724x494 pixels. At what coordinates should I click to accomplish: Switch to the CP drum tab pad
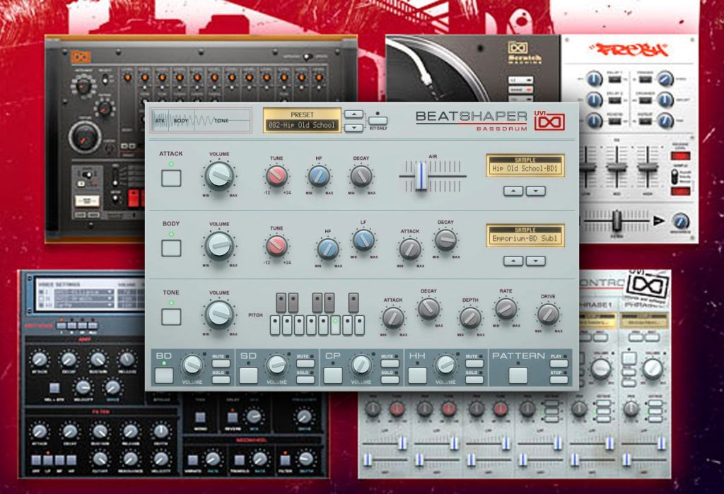[333, 376]
